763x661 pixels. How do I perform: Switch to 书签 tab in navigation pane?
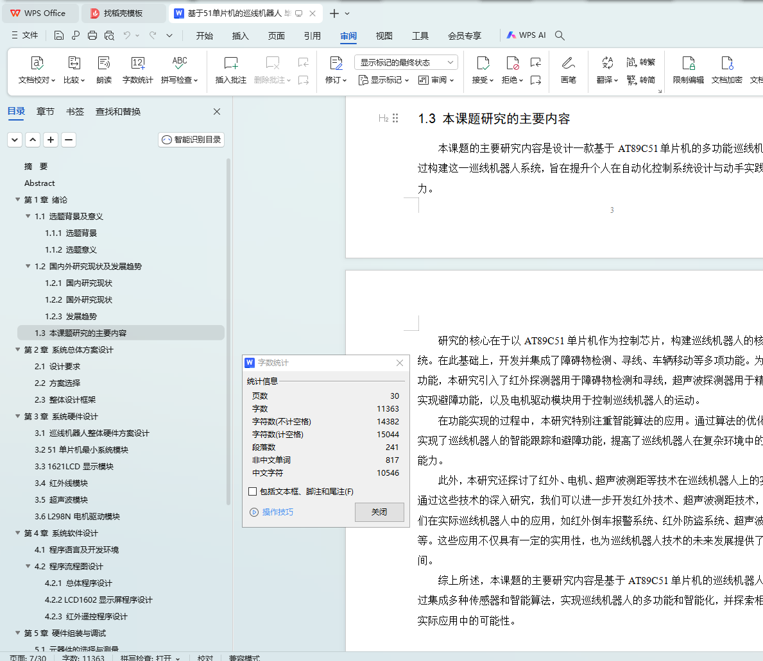pos(75,112)
